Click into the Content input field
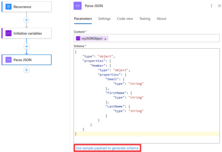The width and height of the screenshot is (222, 152). [146, 38]
